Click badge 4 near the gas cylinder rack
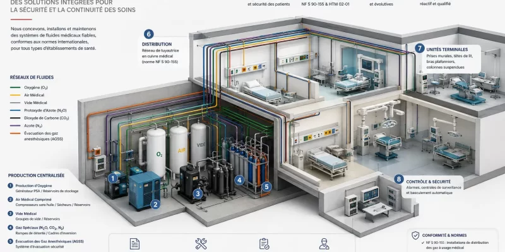This screenshot has height=252, width=505. (x=239, y=180)
